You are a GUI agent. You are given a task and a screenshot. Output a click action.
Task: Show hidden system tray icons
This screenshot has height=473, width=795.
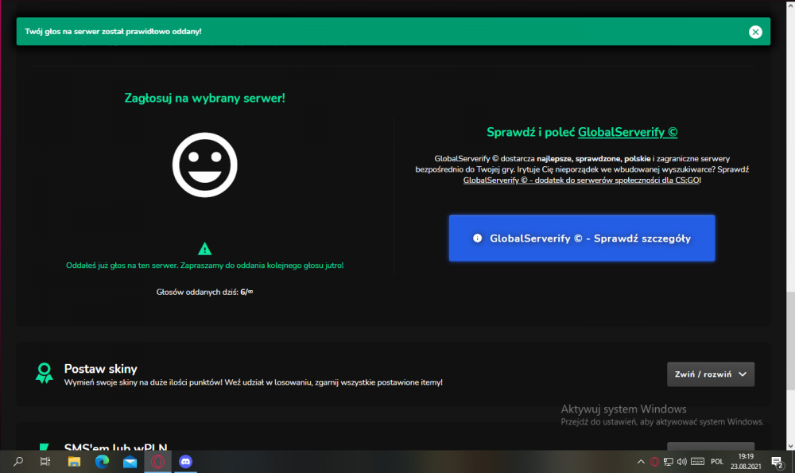pos(641,461)
